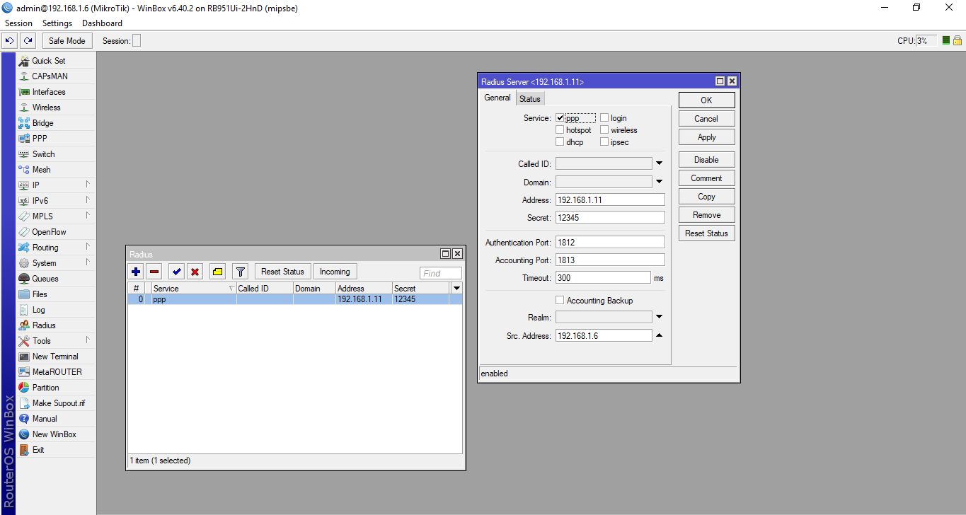Enable the dhcp service checkbox
The height and width of the screenshot is (515, 966).
560,142
